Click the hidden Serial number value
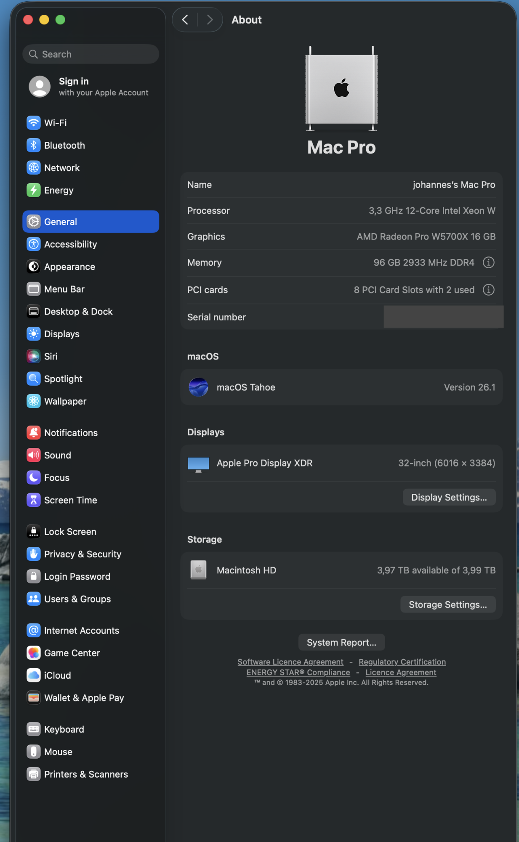This screenshot has width=519, height=842. point(443,317)
